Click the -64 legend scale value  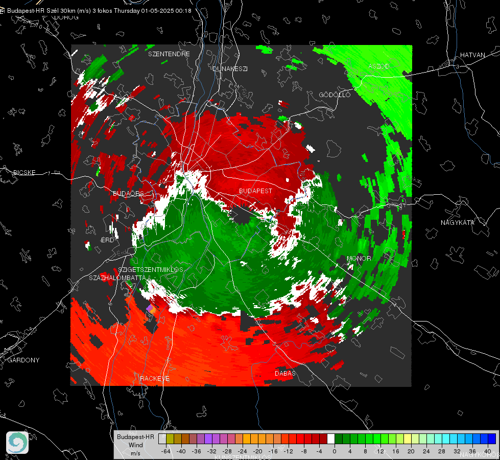coord(166,451)
